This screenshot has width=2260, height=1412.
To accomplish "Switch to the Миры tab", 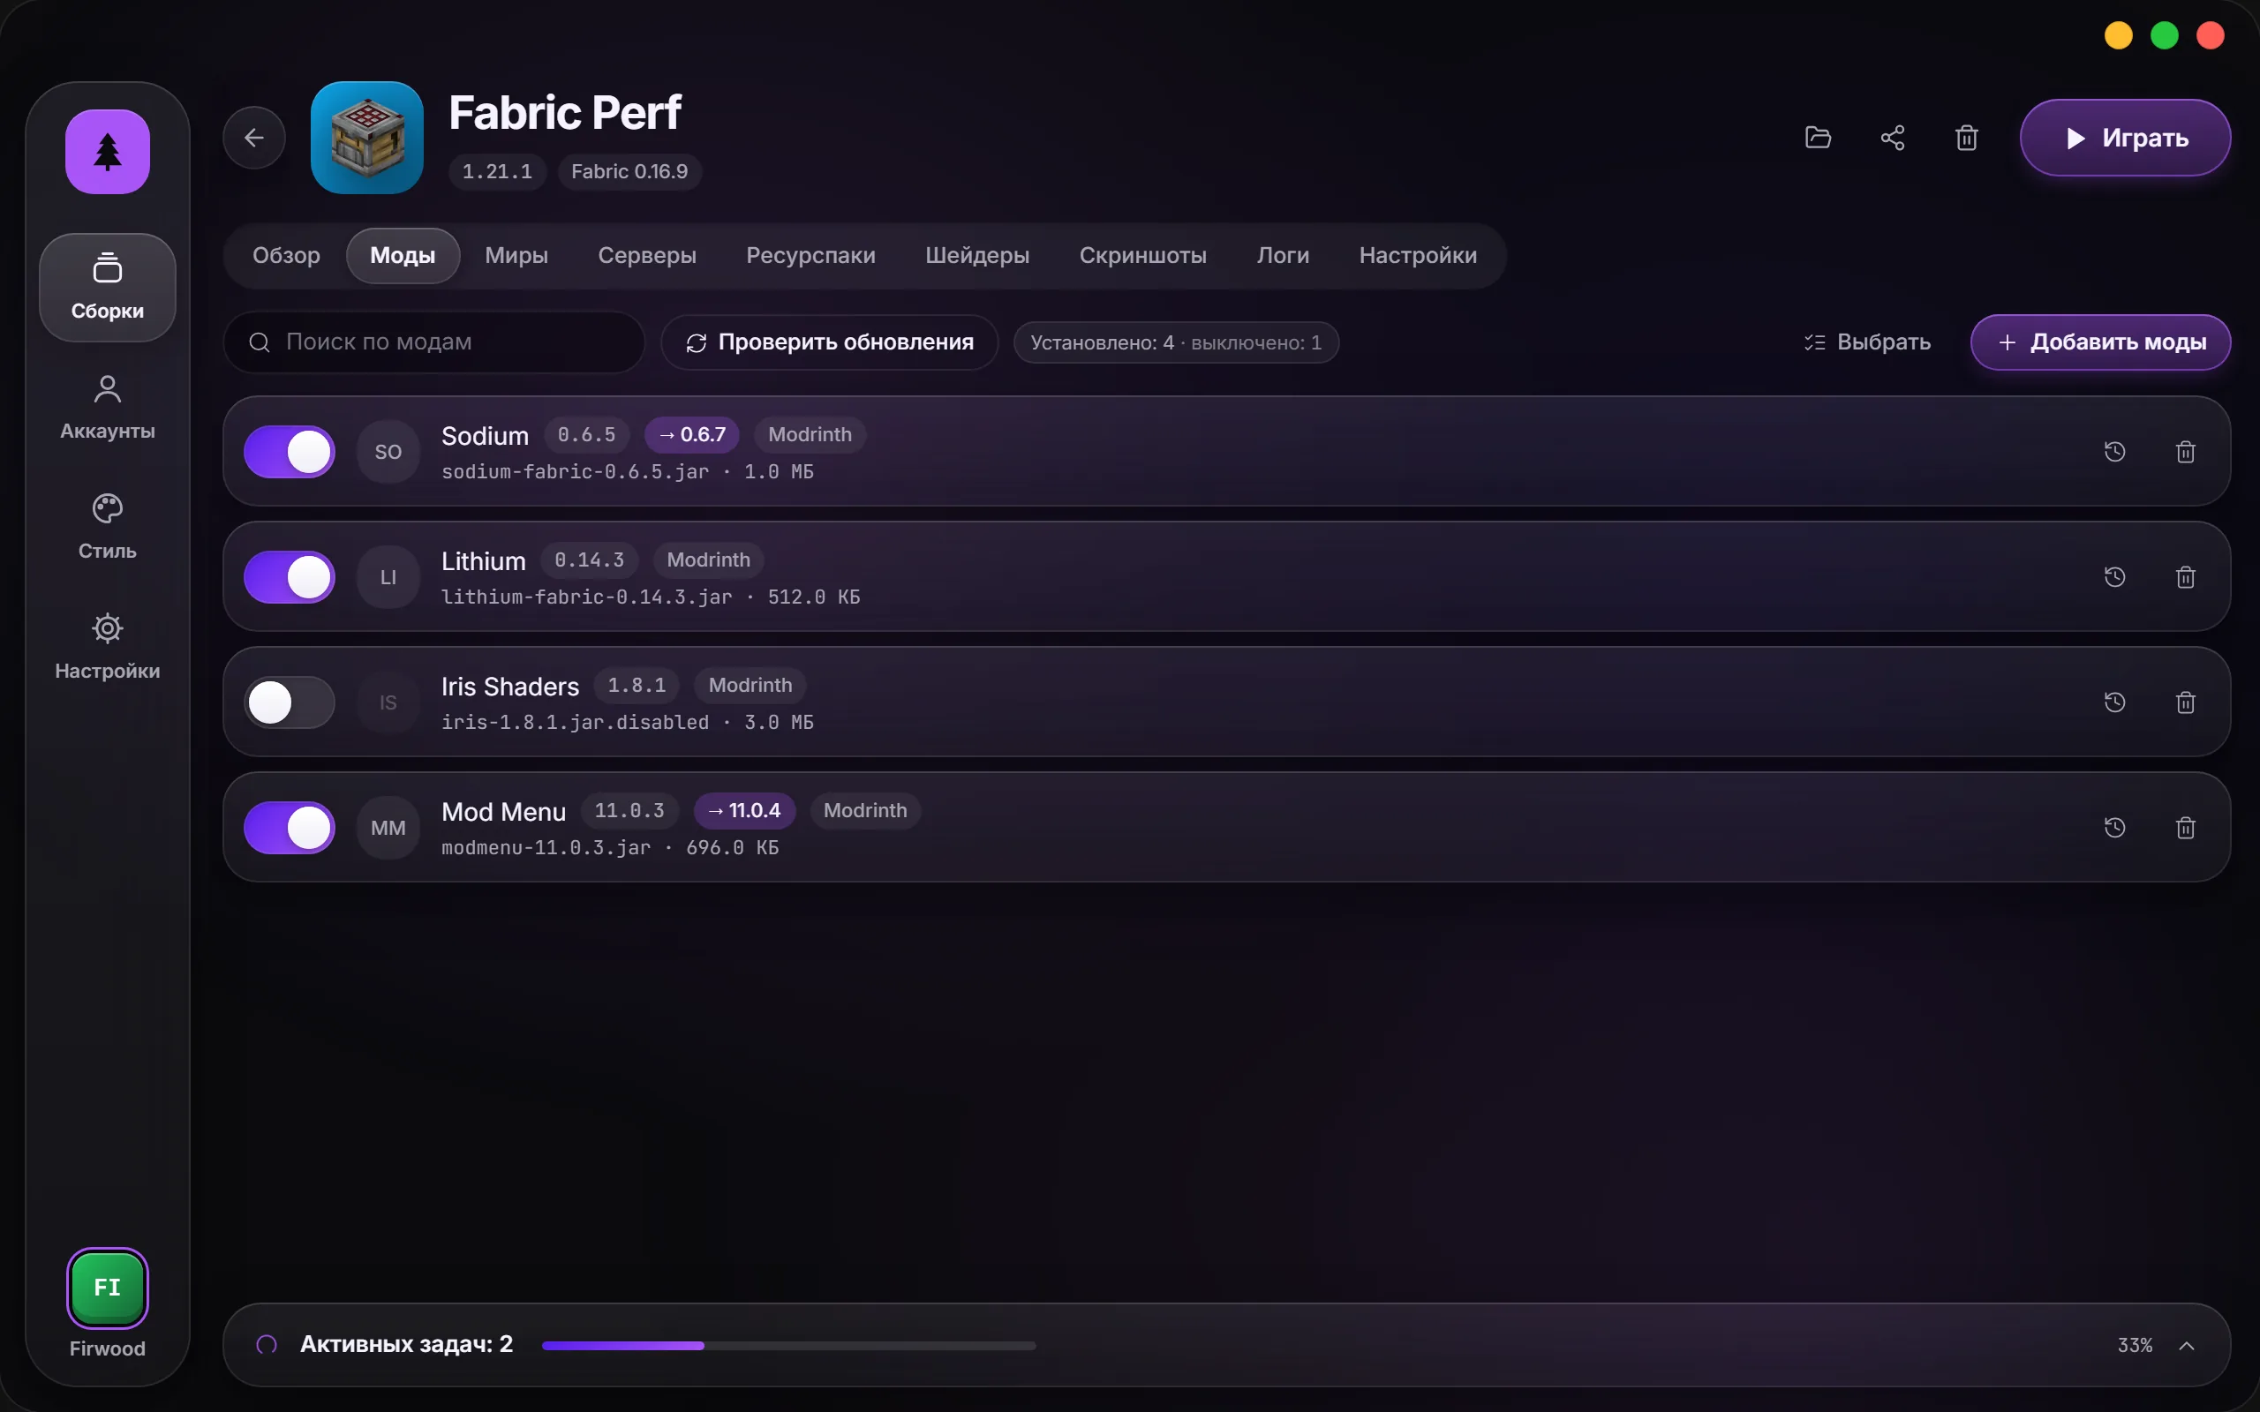I will tap(516, 255).
